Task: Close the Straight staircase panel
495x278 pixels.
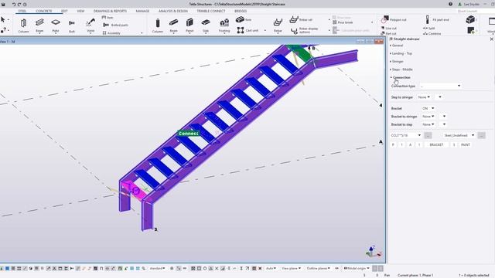Action: 492,39
